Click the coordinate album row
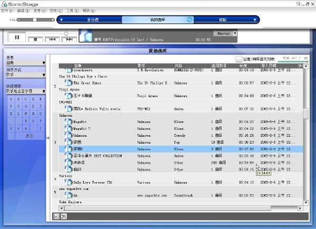 click(x=181, y=70)
